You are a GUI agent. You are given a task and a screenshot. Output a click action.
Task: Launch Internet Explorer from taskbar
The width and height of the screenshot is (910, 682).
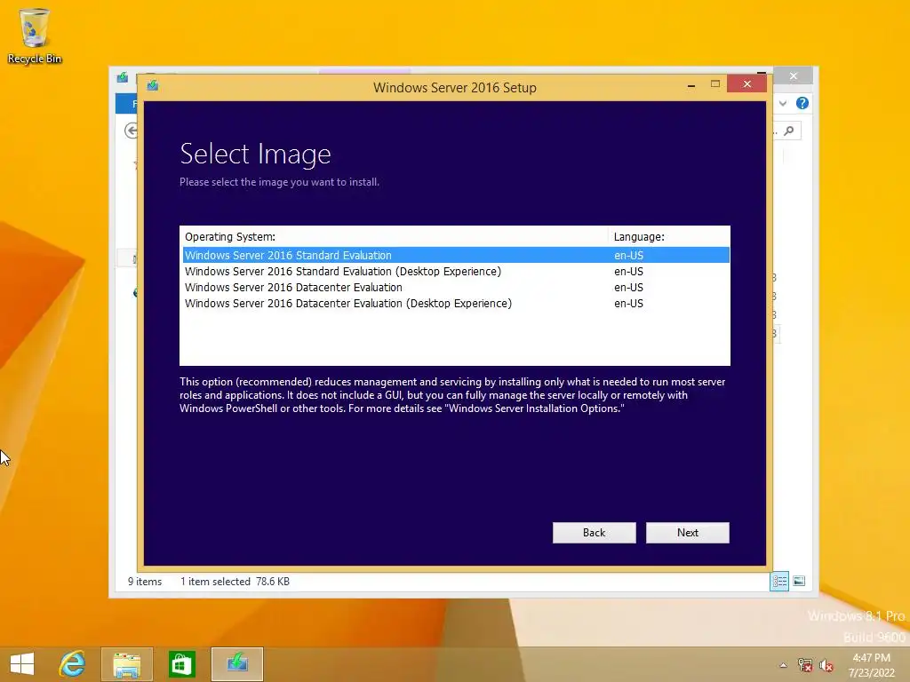click(73, 663)
